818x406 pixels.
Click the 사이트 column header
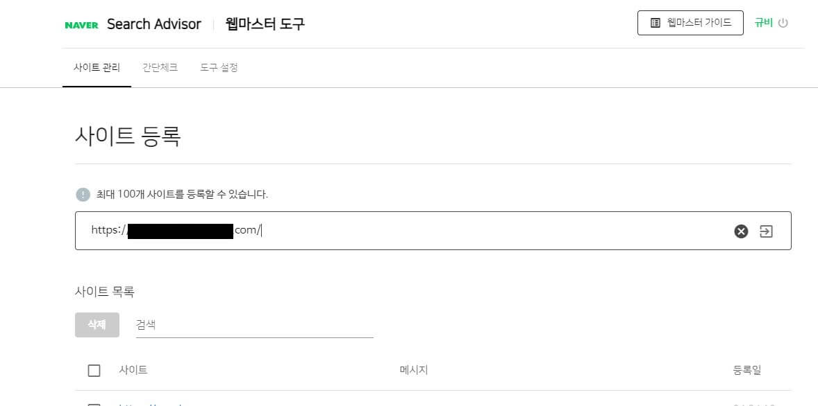pyautogui.click(x=133, y=370)
